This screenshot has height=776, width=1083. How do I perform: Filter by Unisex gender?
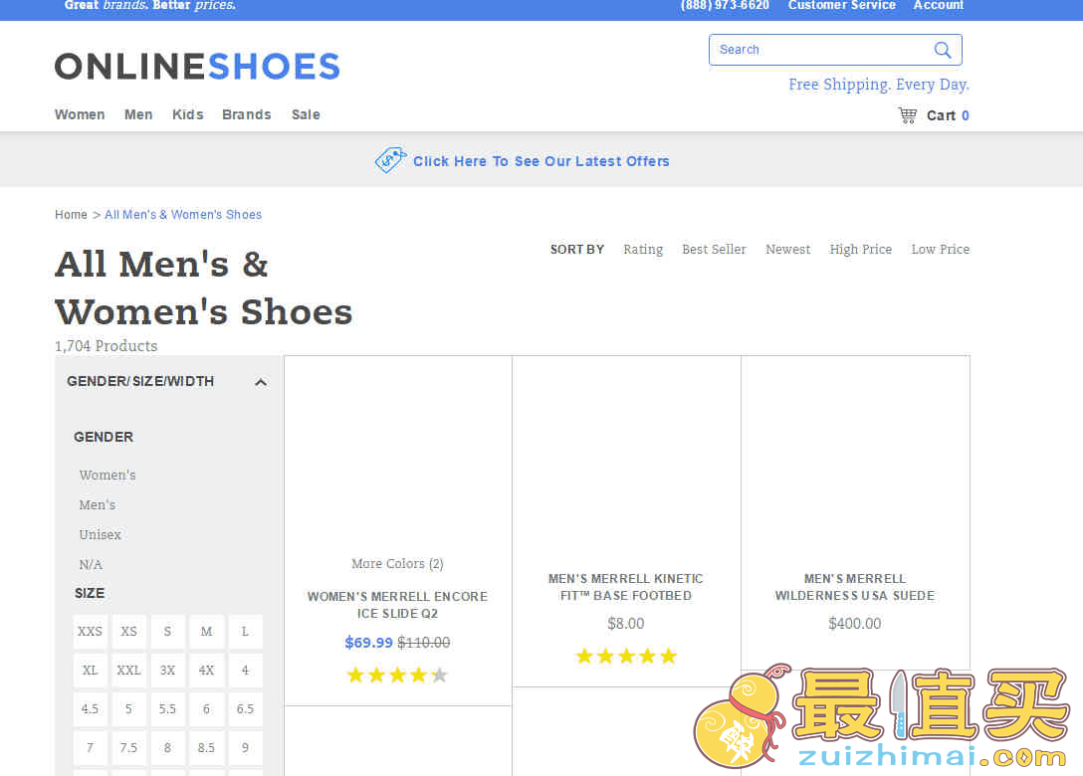tap(101, 534)
